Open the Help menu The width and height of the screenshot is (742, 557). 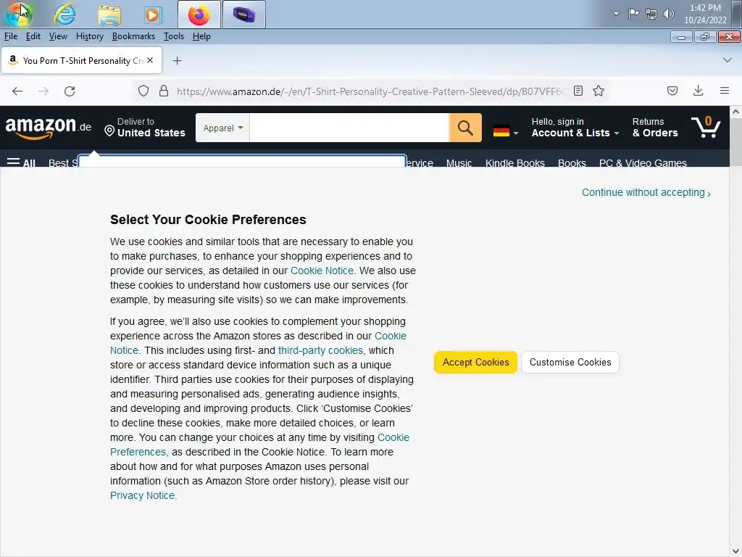(201, 36)
